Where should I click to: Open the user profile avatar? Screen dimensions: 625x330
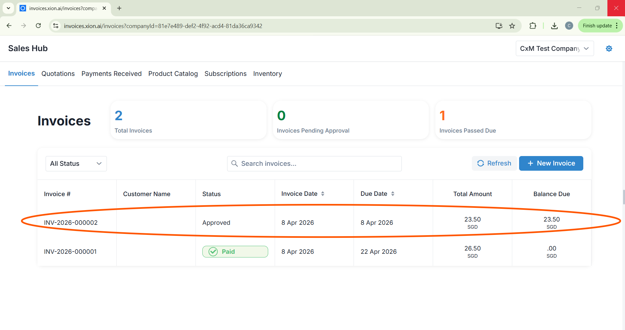[569, 26]
